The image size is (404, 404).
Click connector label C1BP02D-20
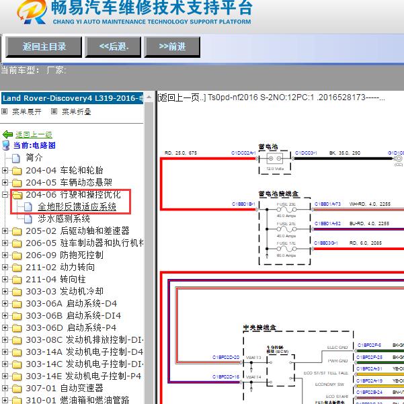(x=226, y=358)
